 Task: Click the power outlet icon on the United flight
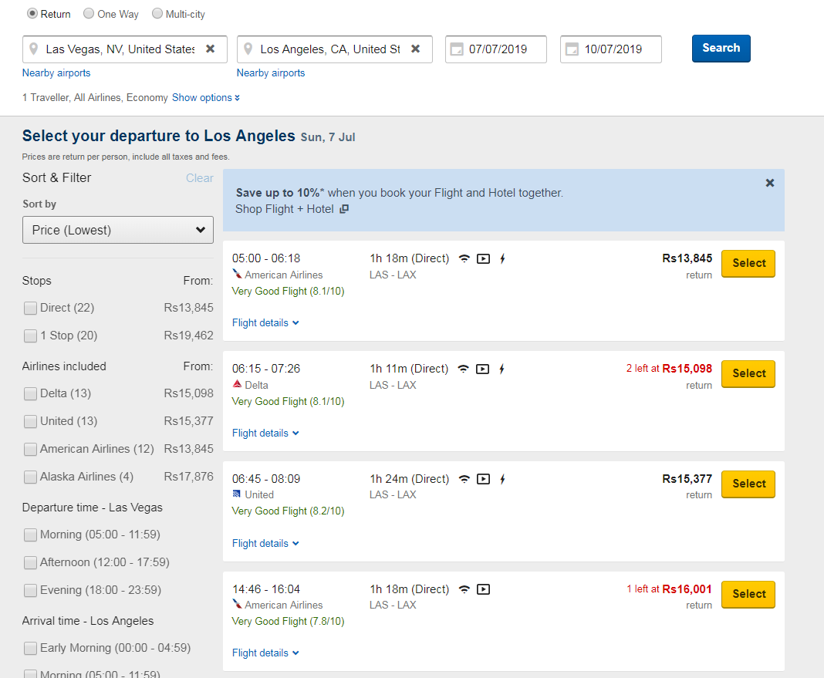pyautogui.click(x=502, y=479)
